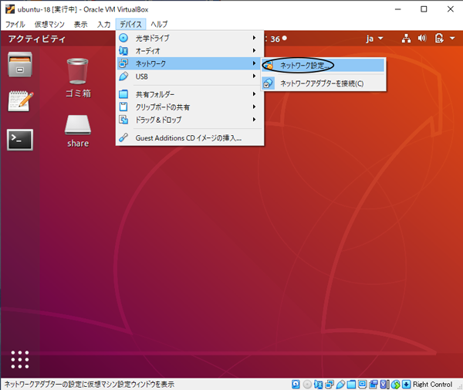This screenshot has width=463, height=390.
Task: Click the audio speaker icon in Devices menu
Action: [123, 51]
